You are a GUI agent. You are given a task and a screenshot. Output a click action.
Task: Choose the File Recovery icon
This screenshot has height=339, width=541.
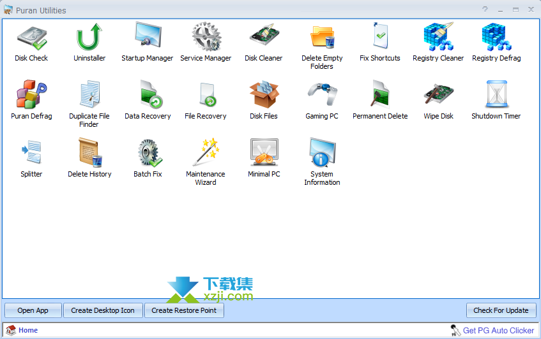(208, 95)
